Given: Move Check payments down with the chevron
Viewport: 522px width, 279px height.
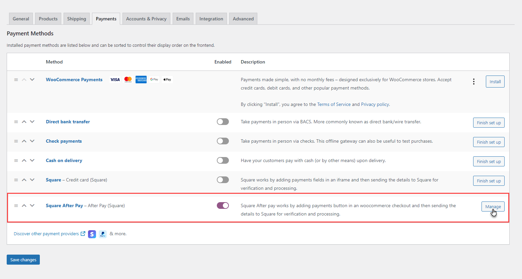Looking at the screenshot, I should [x=32, y=141].
